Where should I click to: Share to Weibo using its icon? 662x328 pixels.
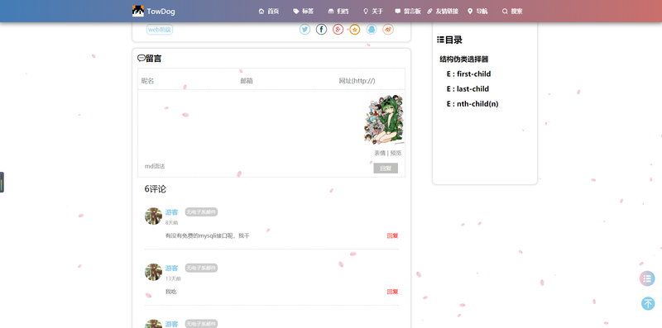point(388,30)
